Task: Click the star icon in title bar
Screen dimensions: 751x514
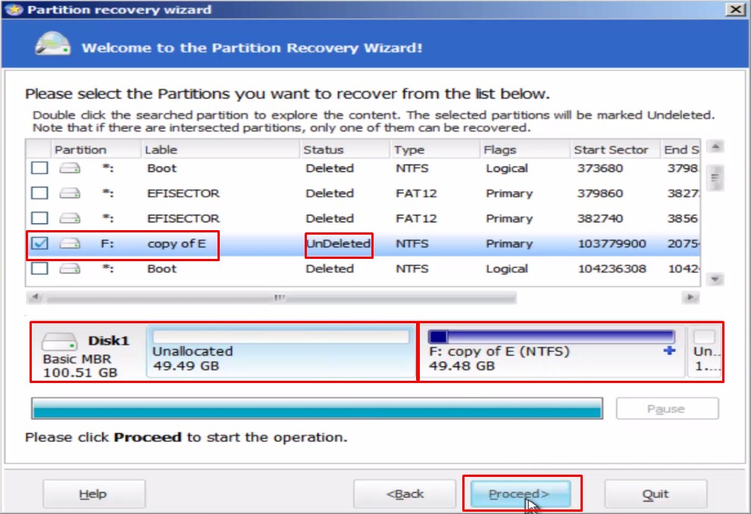Action: coord(14,10)
